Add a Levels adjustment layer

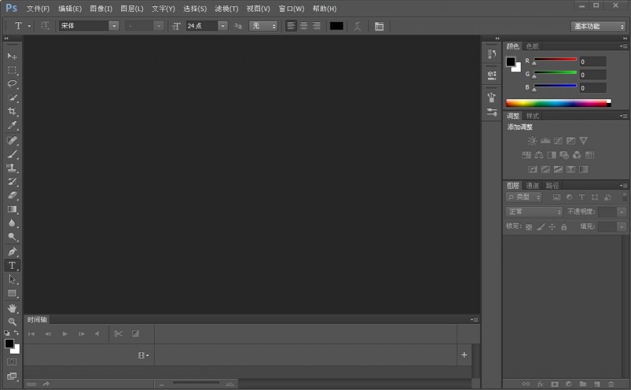[x=545, y=140]
